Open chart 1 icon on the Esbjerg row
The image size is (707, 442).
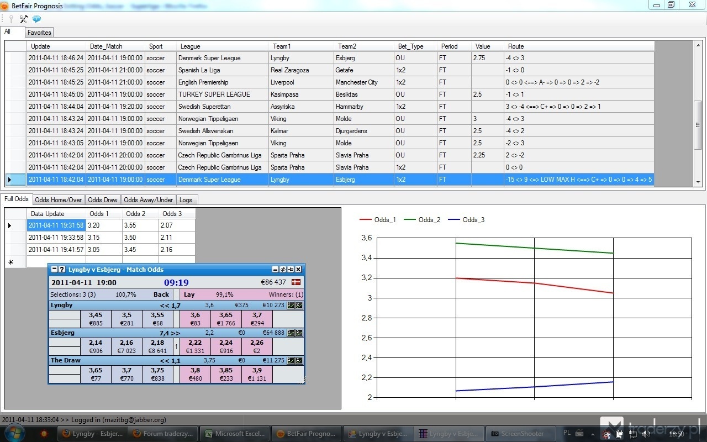291,333
